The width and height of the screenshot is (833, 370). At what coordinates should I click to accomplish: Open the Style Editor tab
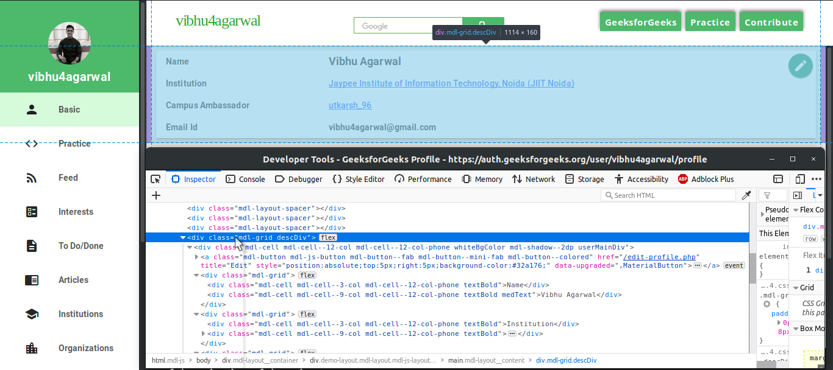[358, 179]
